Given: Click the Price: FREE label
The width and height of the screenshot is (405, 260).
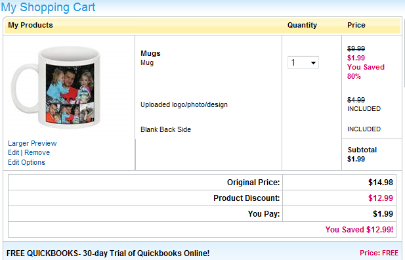Looking at the screenshot, I should pyautogui.click(x=379, y=253).
